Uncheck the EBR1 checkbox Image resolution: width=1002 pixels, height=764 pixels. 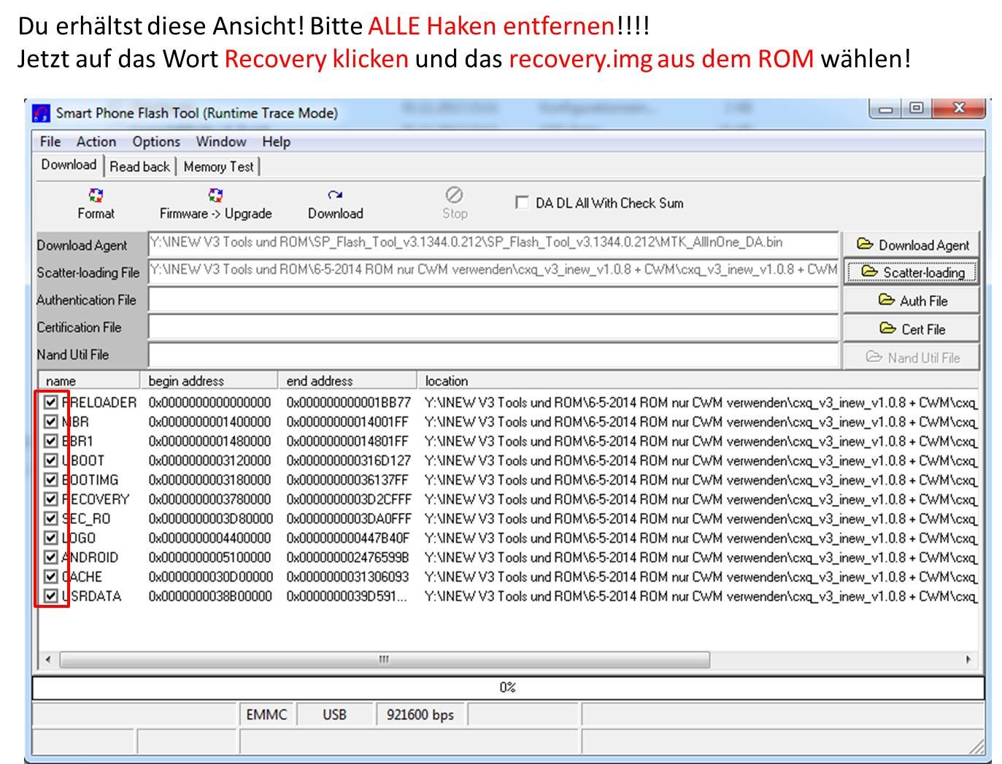click(50, 441)
